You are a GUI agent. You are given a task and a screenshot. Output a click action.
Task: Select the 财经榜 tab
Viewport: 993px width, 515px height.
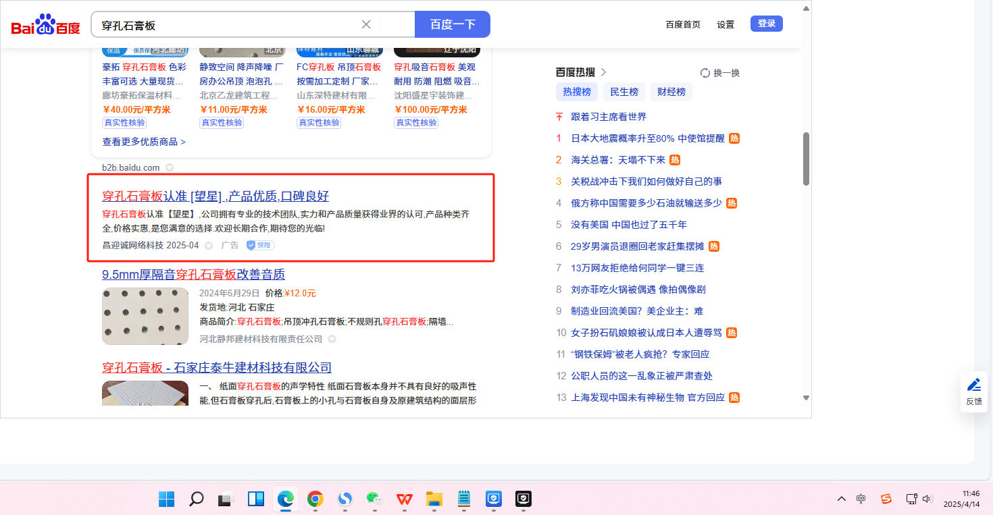point(671,92)
